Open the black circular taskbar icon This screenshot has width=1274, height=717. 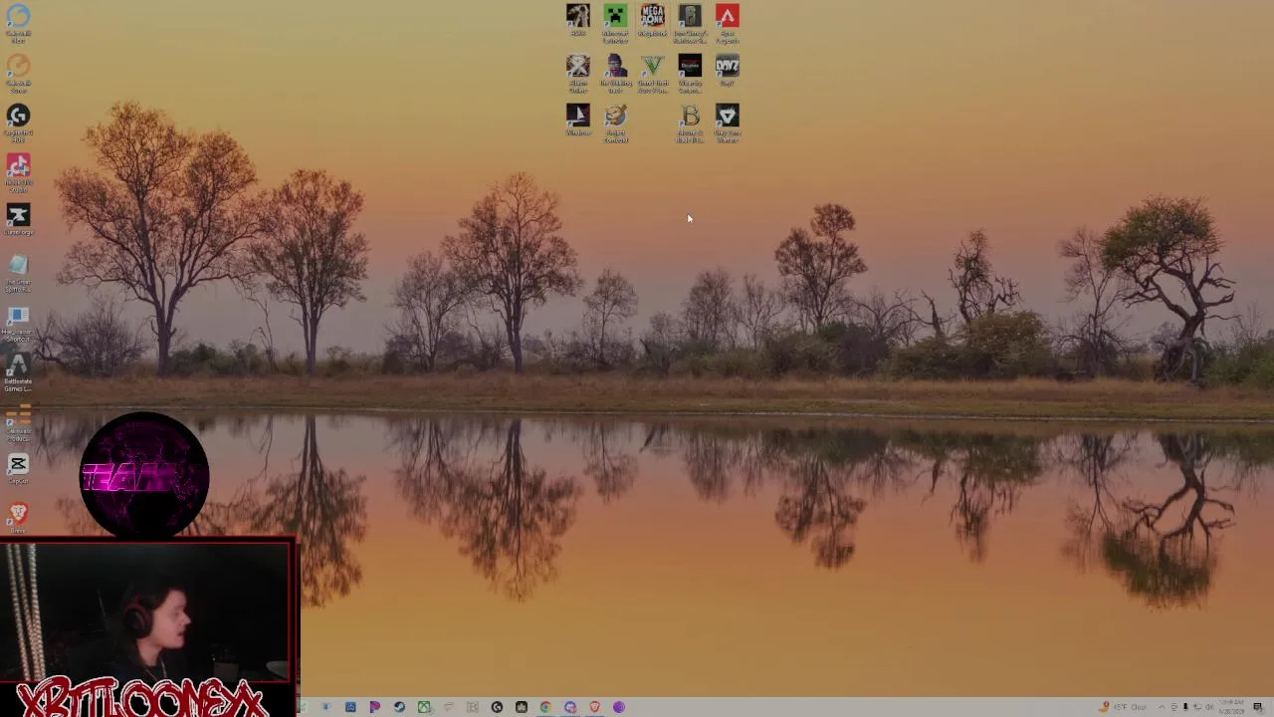point(497,707)
